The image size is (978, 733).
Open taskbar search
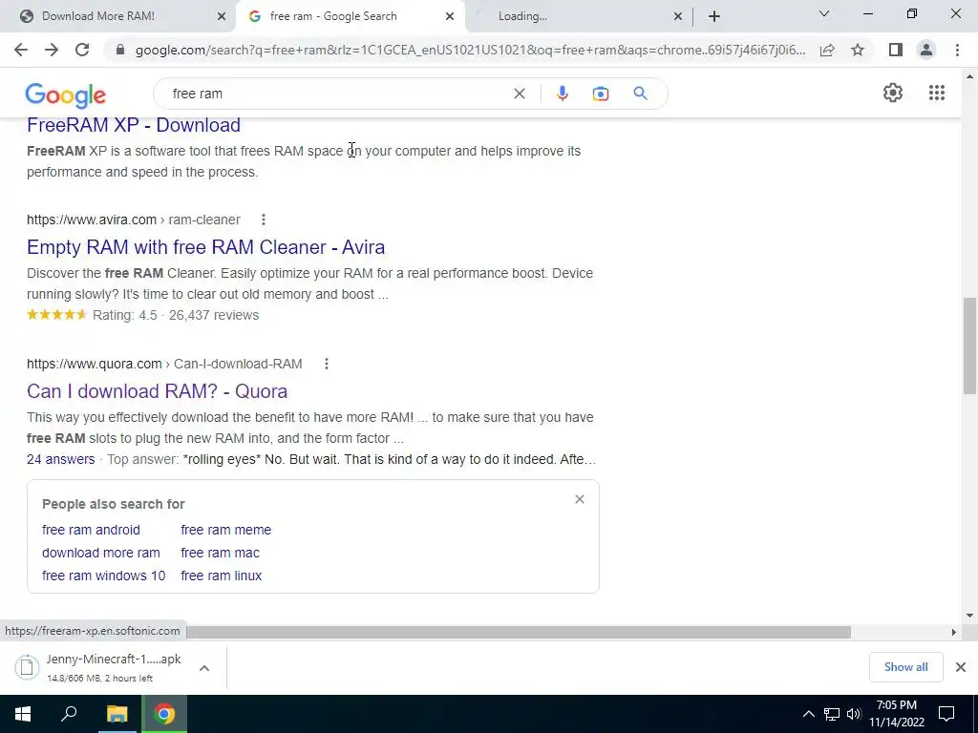[69, 714]
